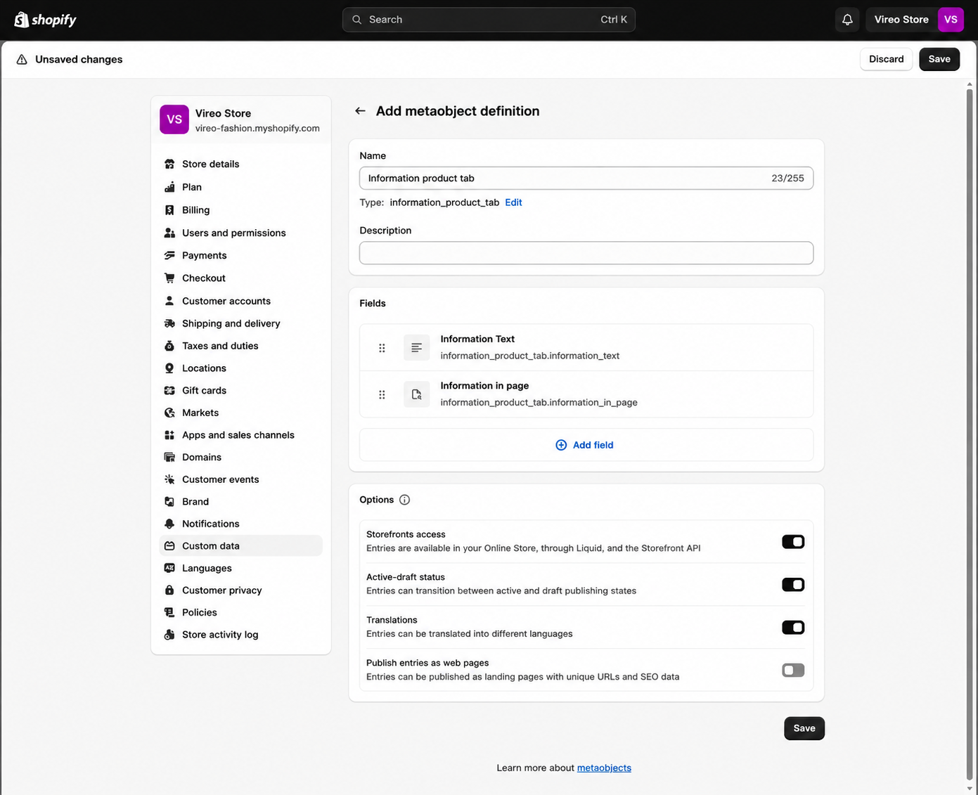This screenshot has width=978, height=795.
Task: Click the Unsaved changes warning icon
Action: pos(22,60)
